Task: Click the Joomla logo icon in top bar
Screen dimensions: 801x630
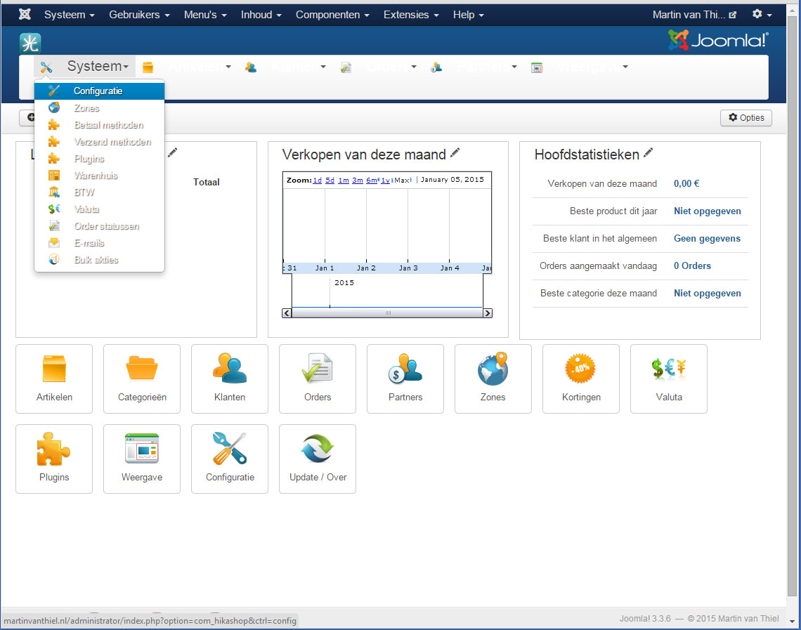Action: 25,14
